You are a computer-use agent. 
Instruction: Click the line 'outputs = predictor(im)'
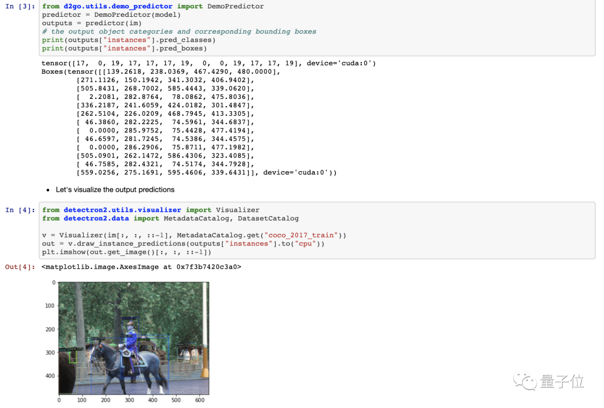click(92, 23)
